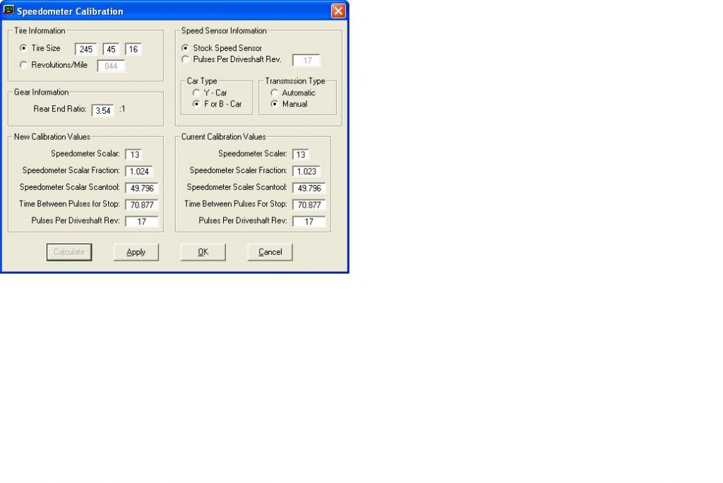The height and width of the screenshot is (483, 723).
Task: Click the current Time Between Pulses For Stop field
Action: coord(309,205)
